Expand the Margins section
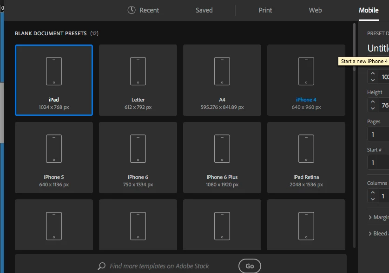389x273 pixels. coord(379,217)
